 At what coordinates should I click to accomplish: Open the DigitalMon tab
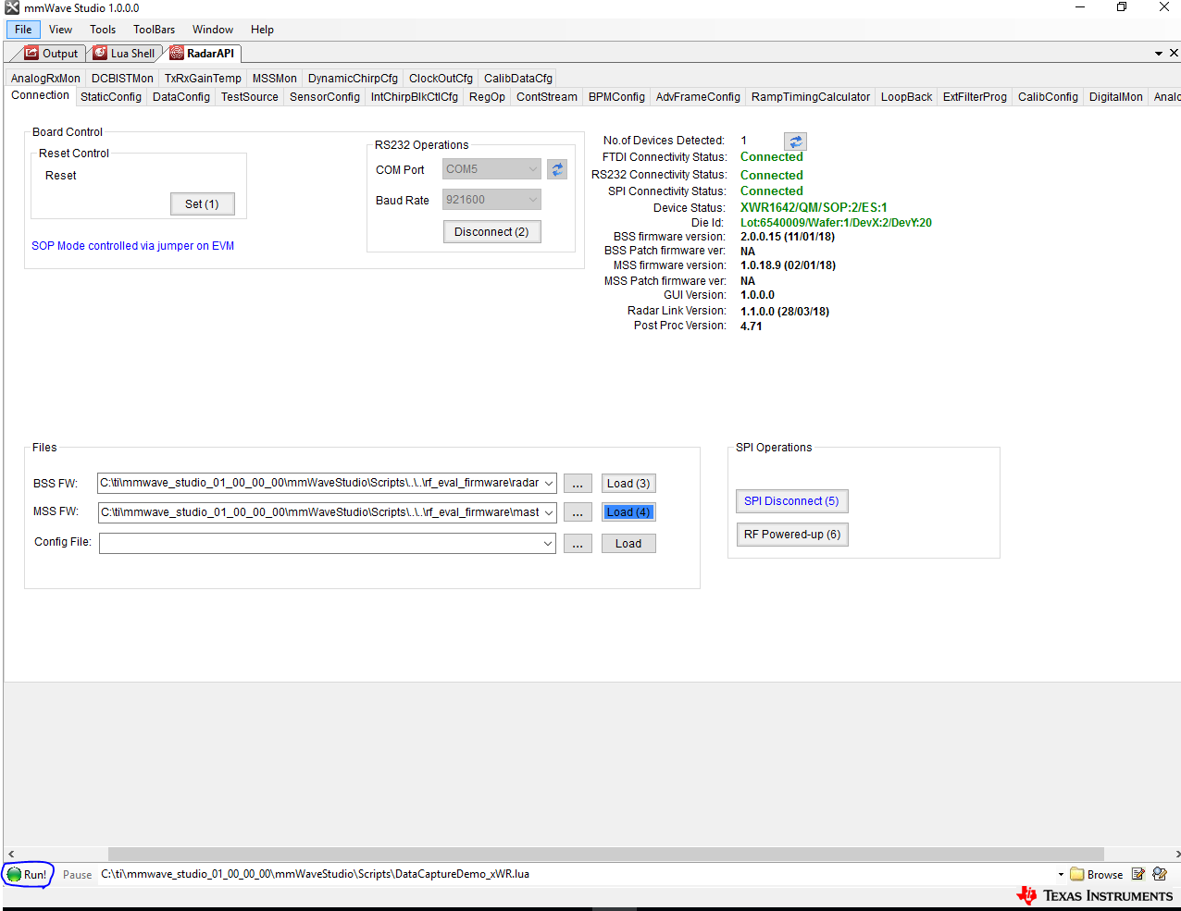tap(1115, 97)
